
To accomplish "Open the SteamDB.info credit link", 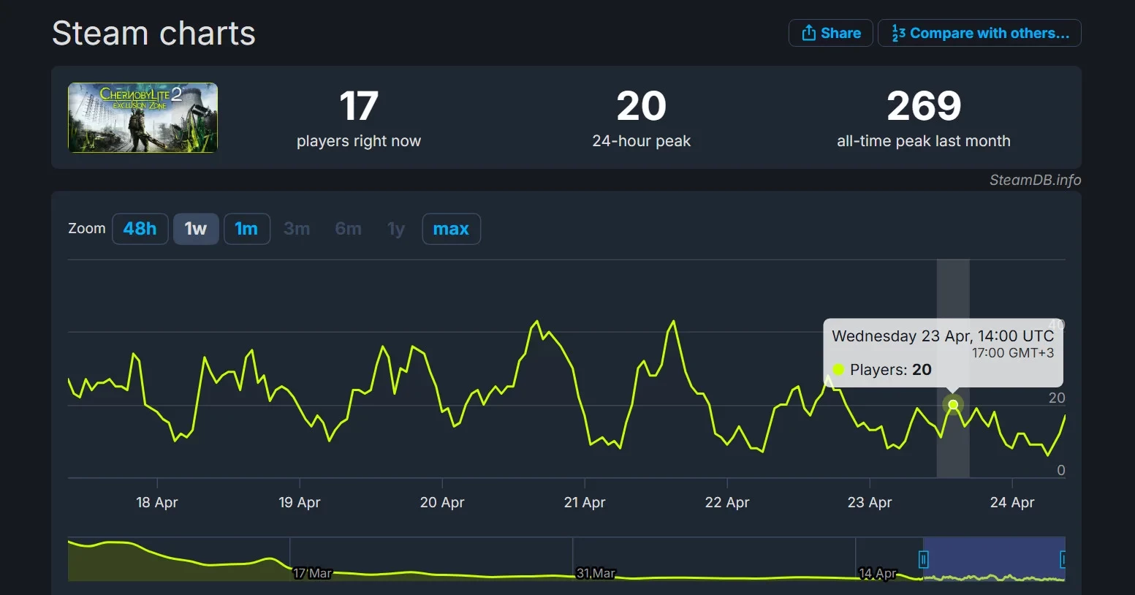I will [1035, 180].
